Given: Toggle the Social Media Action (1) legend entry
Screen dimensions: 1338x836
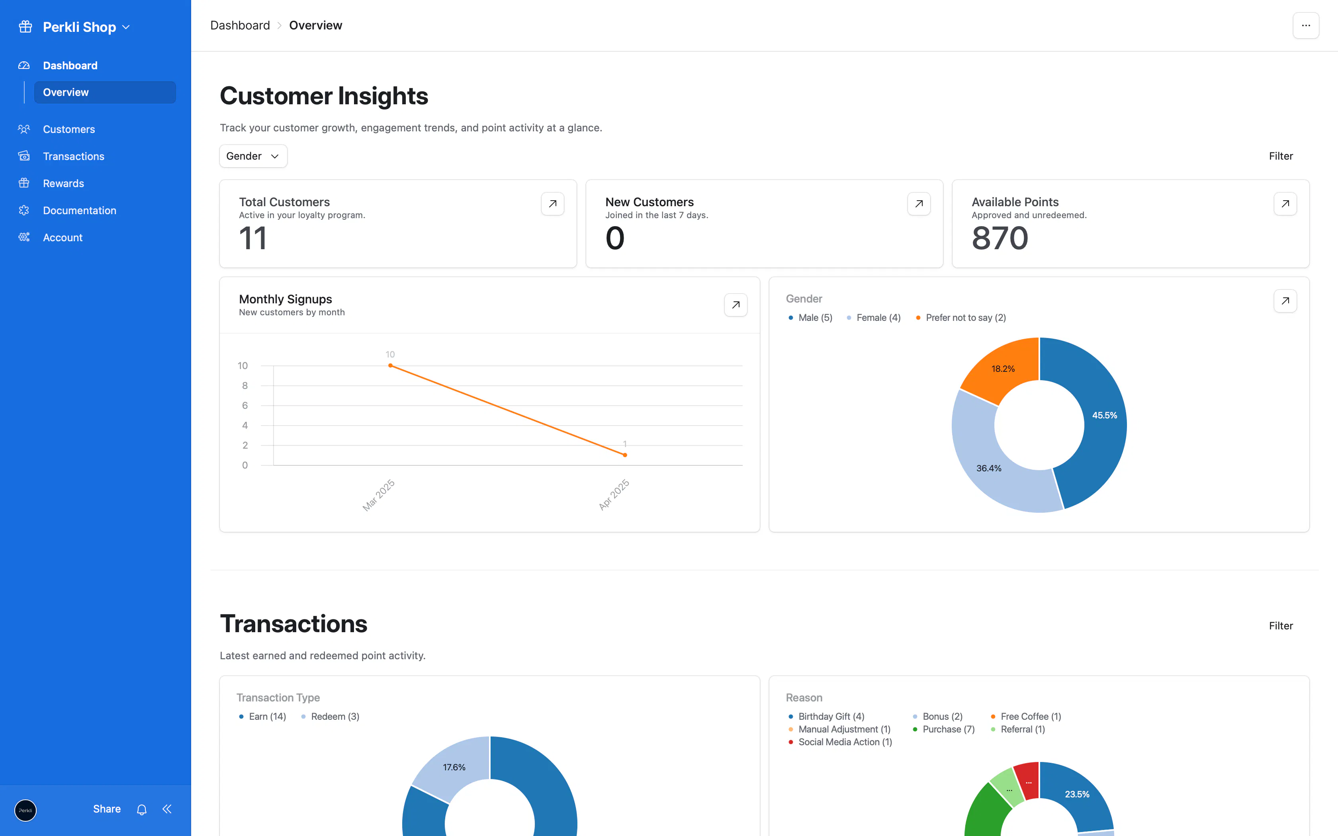Looking at the screenshot, I should [x=840, y=742].
